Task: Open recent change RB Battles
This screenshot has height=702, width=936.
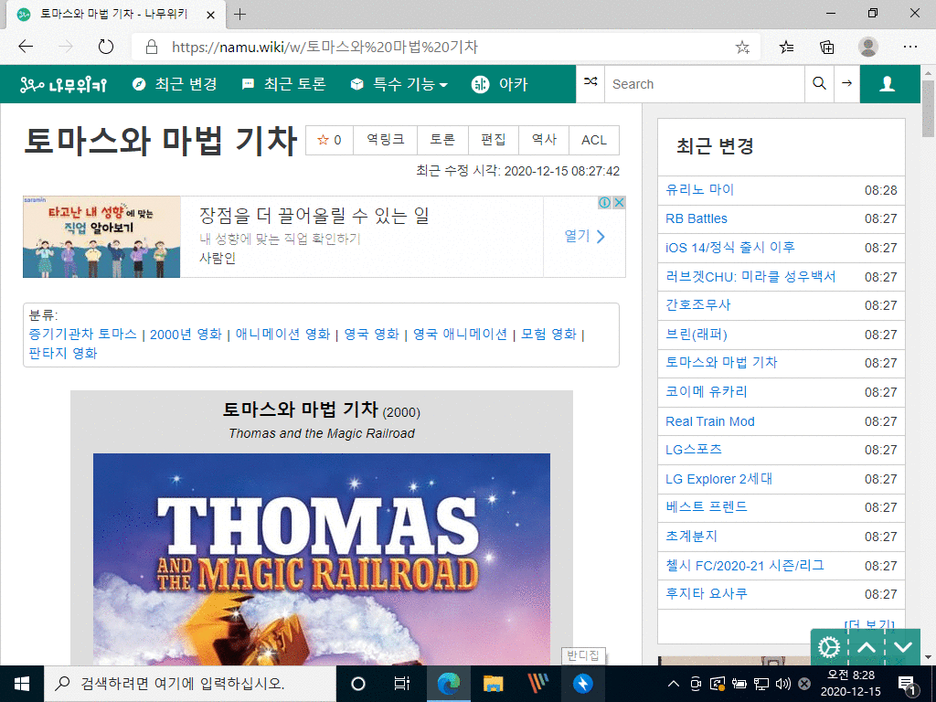Action: click(x=696, y=218)
